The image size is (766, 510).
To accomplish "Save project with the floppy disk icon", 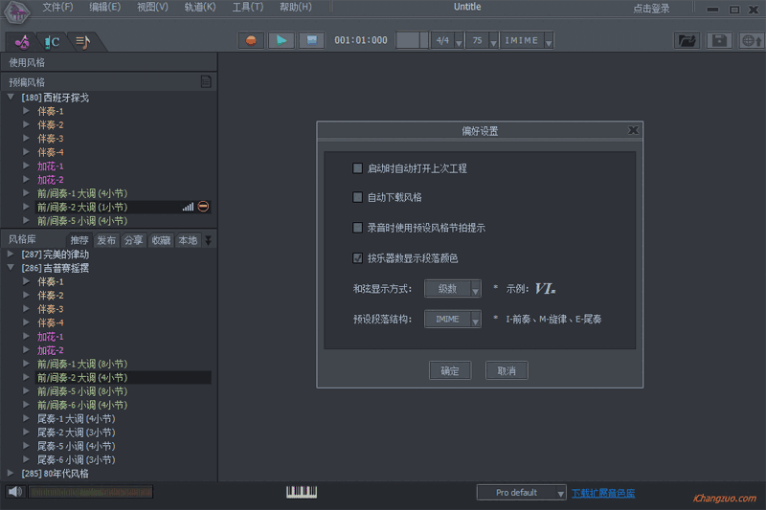I will point(719,41).
